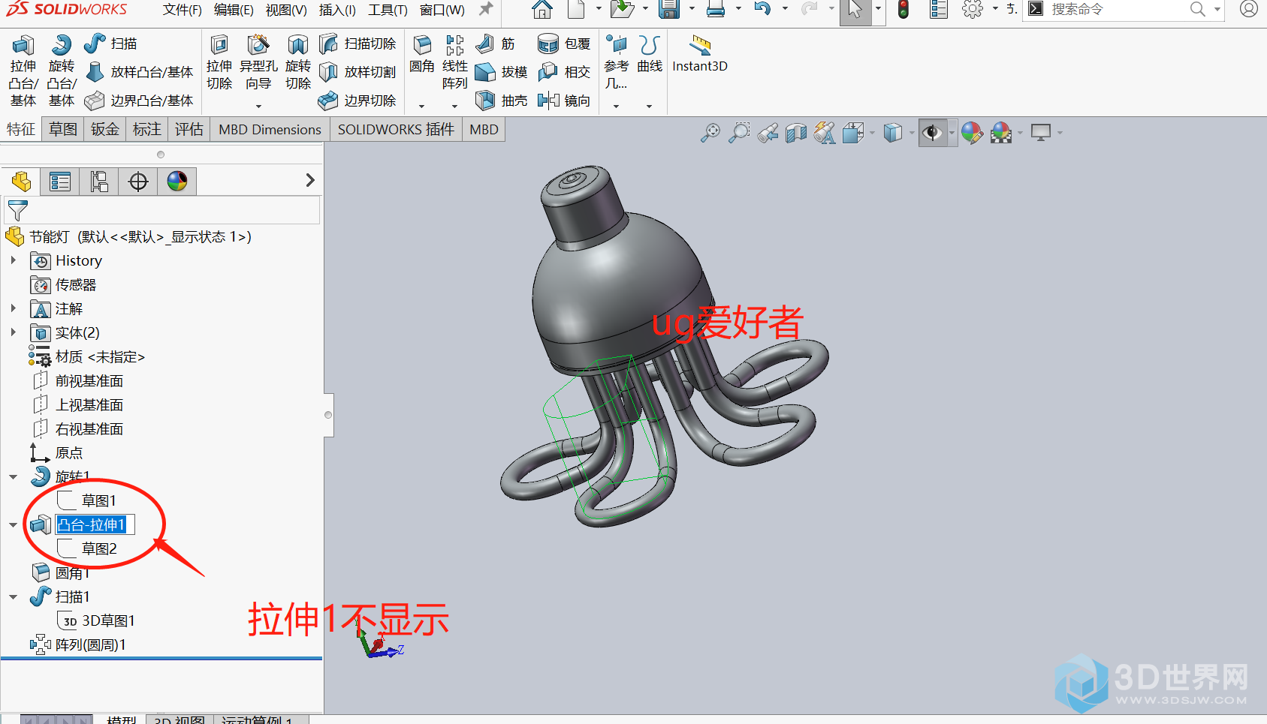Select the 旋转凸台/基体 revolve boss tool

tap(62, 71)
